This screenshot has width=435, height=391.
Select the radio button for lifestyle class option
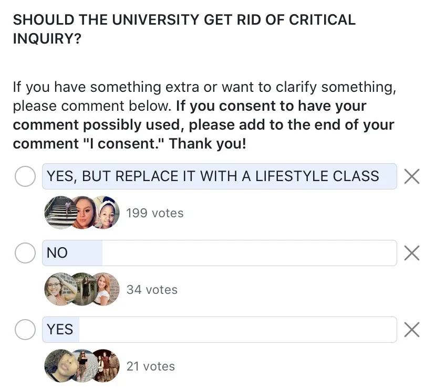pyautogui.click(x=25, y=176)
